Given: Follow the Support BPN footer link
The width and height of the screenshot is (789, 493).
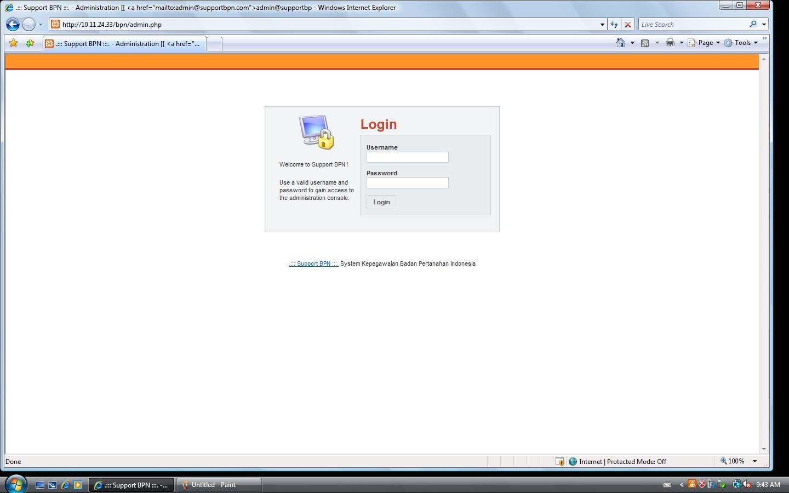Looking at the screenshot, I should (x=313, y=263).
